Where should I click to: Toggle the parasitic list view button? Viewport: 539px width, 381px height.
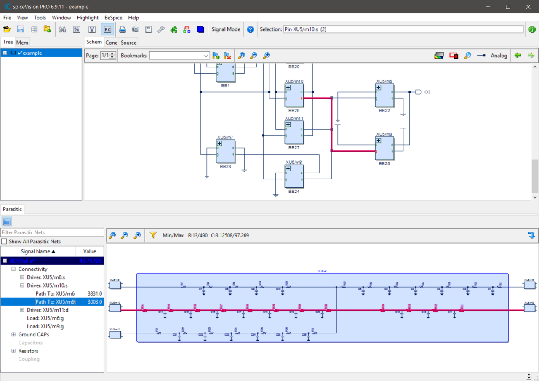(x=7, y=222)
